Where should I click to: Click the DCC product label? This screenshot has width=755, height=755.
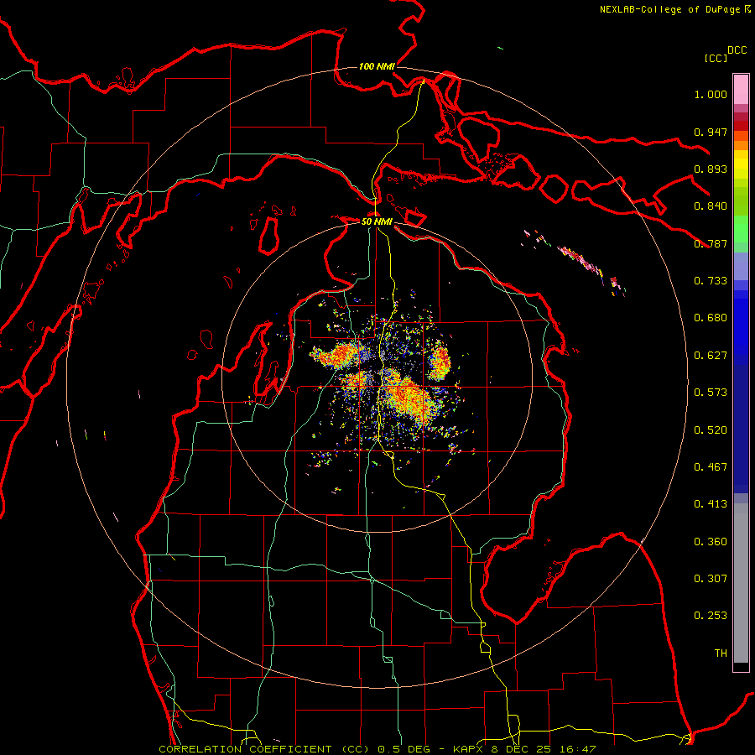[x=737, y=50]
